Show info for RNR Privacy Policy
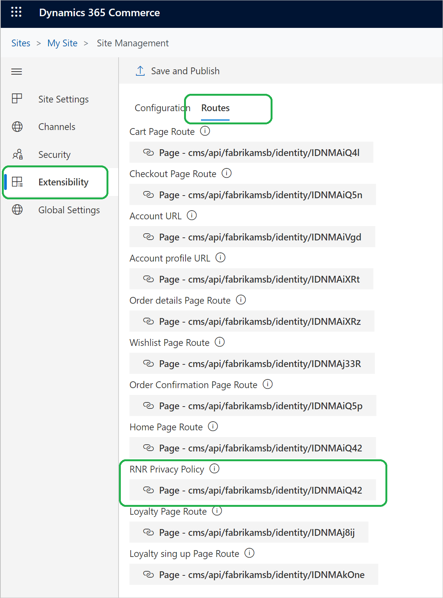The width and height of the screenshot is (443, 598). [215, 469]
